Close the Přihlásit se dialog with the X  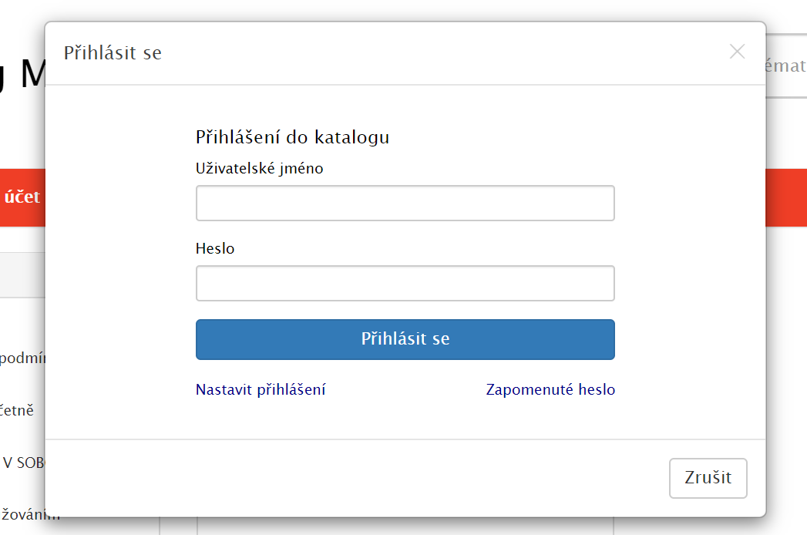tap(737, 52)
